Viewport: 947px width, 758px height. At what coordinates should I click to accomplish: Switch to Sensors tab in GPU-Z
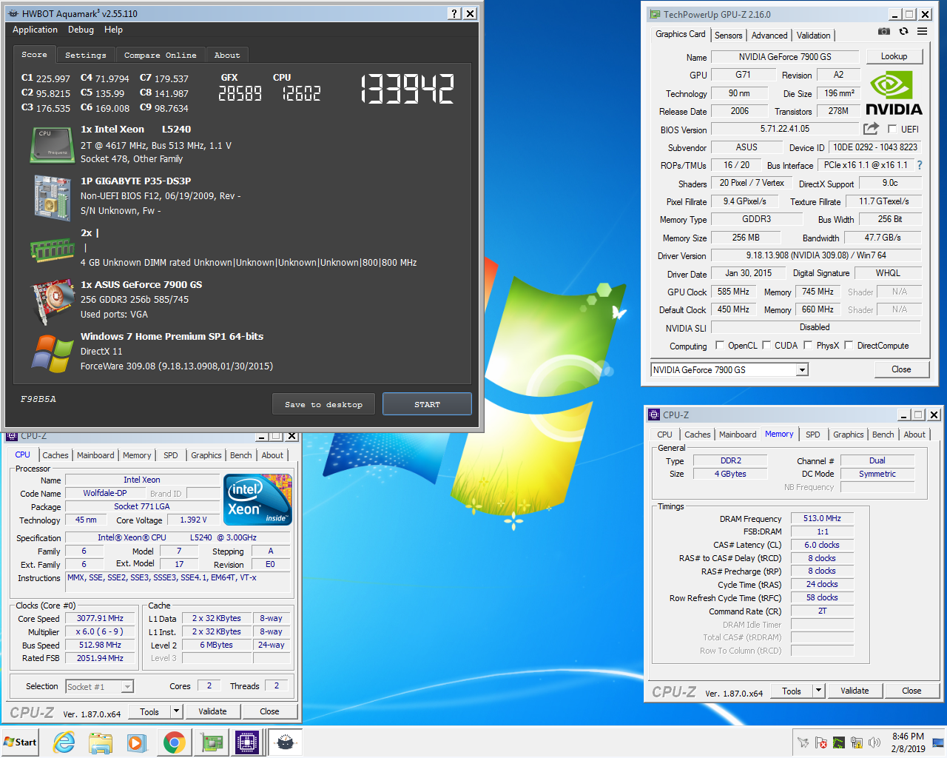[729, 36]
